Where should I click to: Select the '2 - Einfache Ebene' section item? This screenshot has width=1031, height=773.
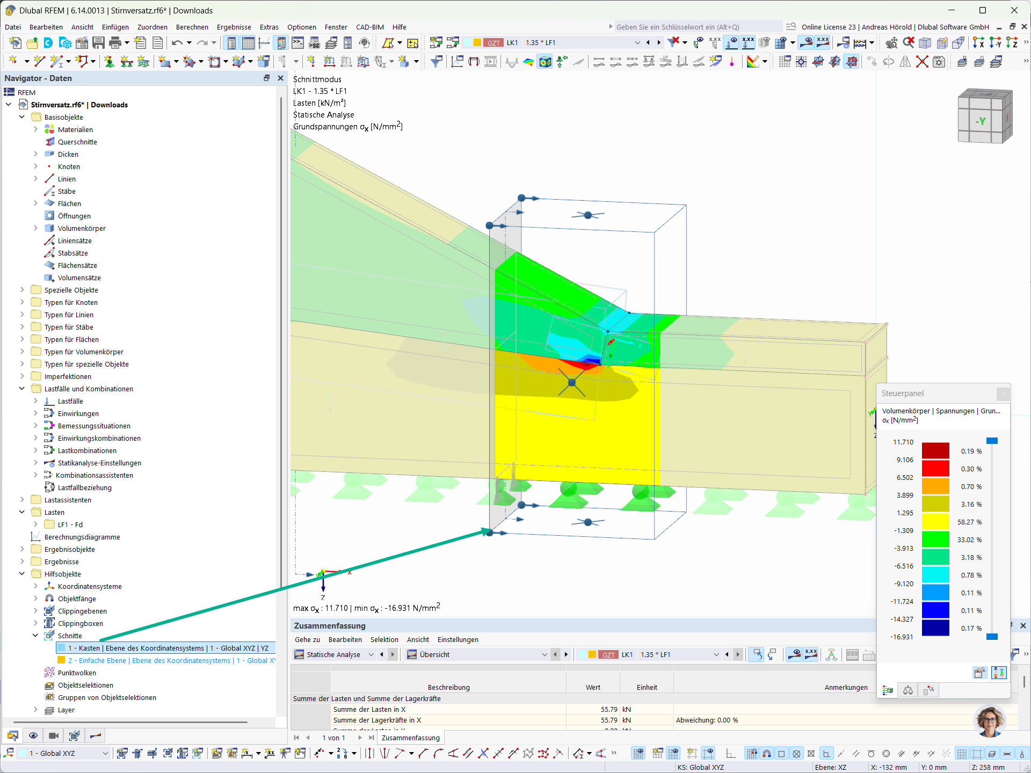tap(165, 660)
